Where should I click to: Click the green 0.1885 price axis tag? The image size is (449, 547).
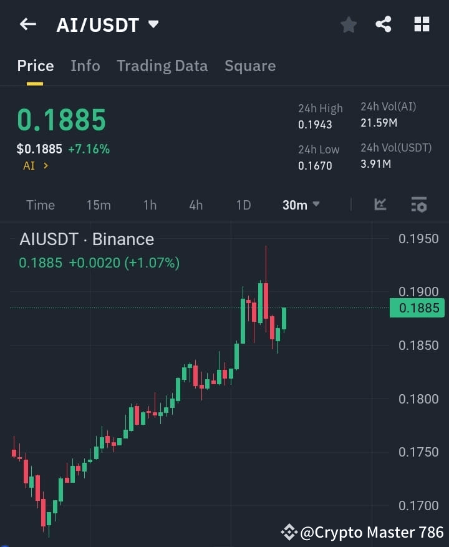(417, 308)
